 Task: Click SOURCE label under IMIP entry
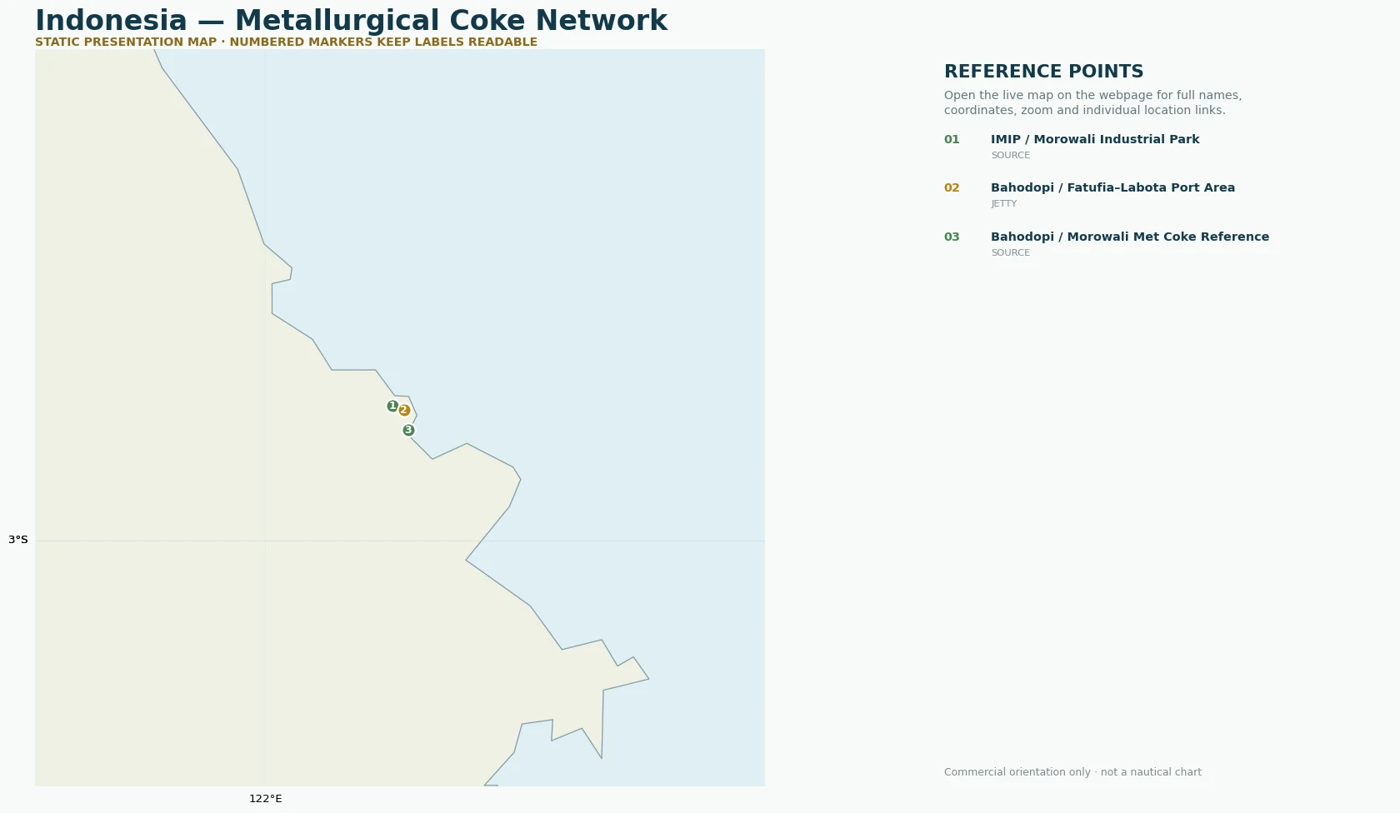click(x=1010, y=156)
